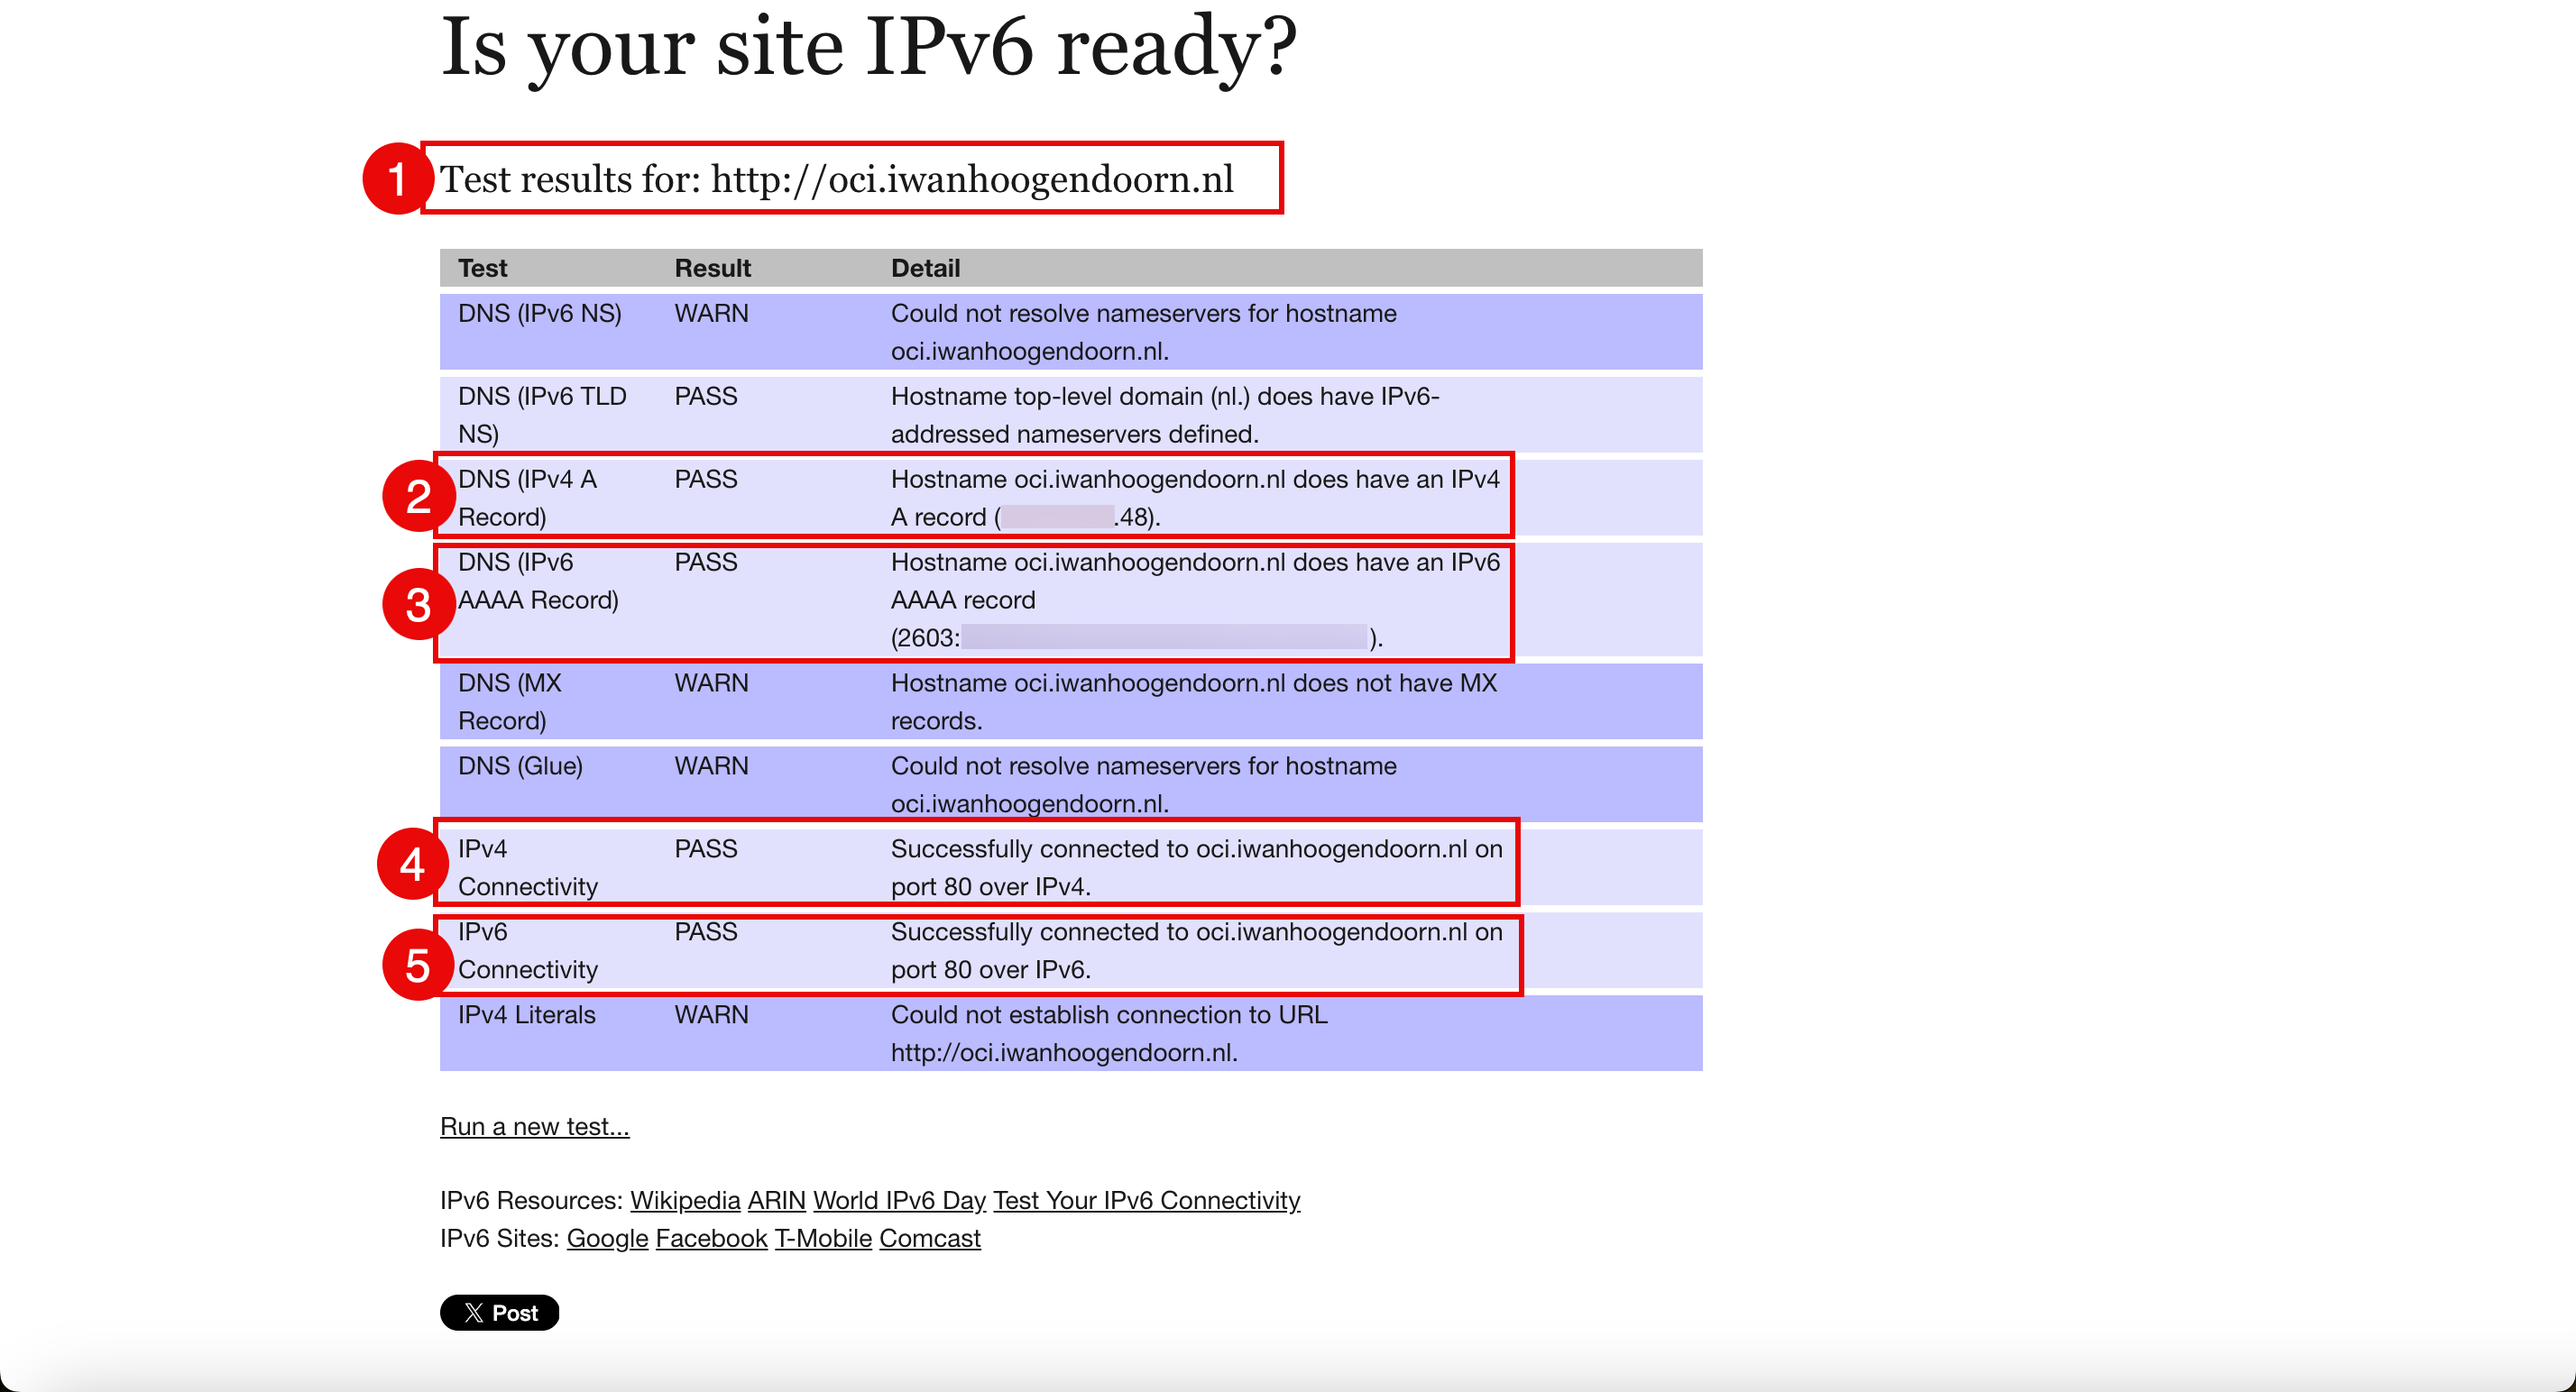
Task: Open the 'Run a new test...' link
Action: click(534, 1126)
